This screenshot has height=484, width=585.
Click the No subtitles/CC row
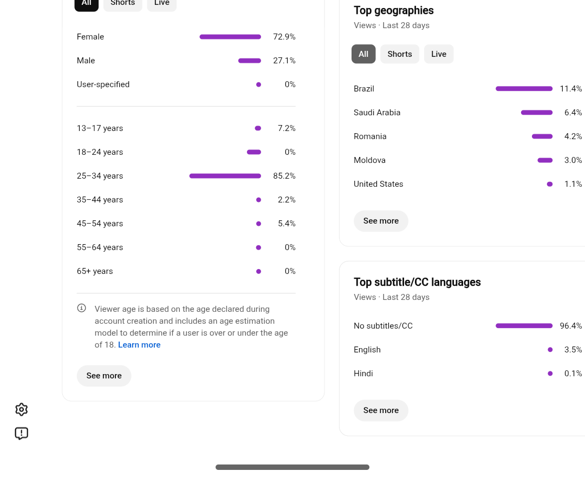468,326
